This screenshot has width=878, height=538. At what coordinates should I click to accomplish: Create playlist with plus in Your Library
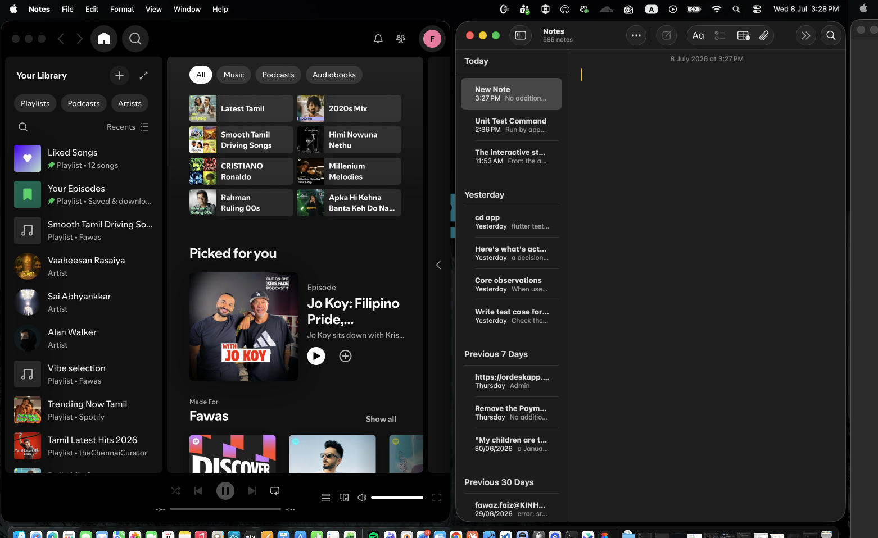tap(119, 75)
